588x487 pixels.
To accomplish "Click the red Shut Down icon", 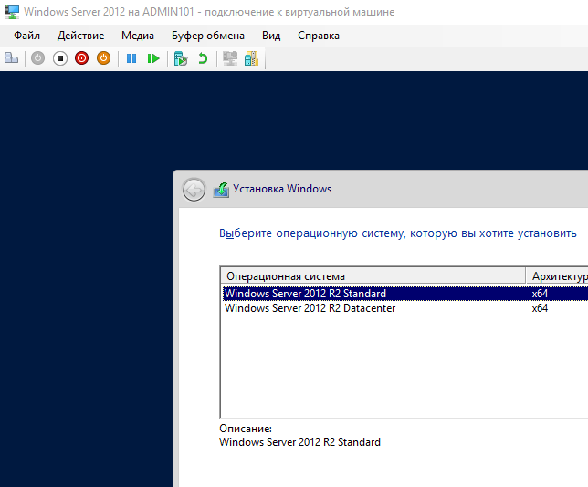I will click(x=82, y=58).
